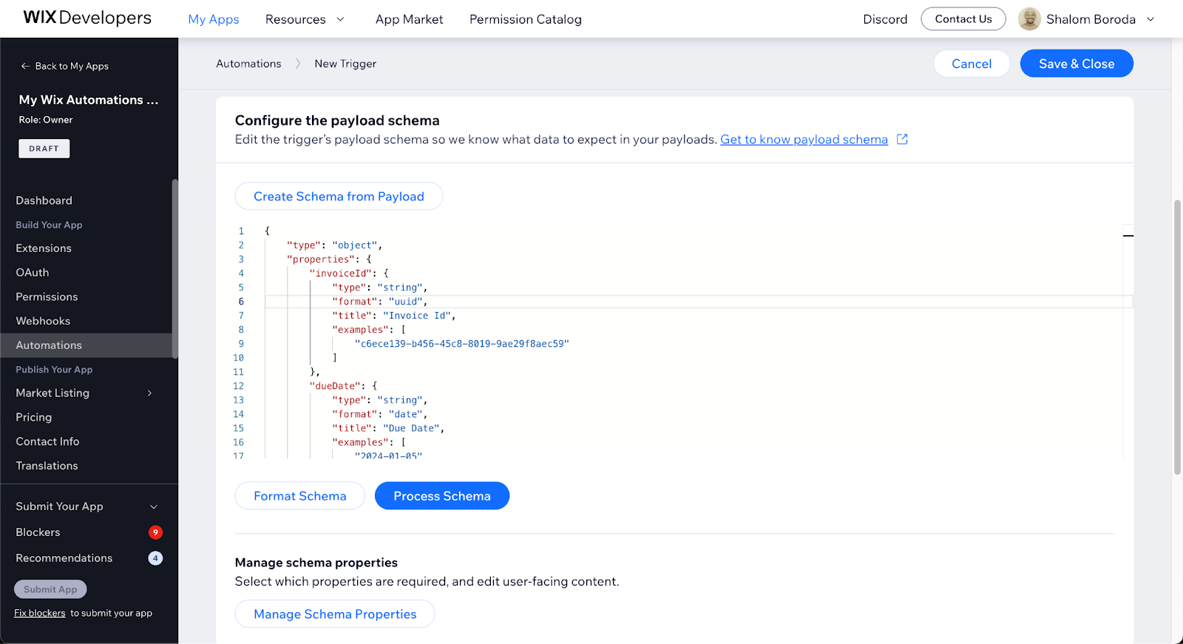Click My Wix Automations app title
The height and width of the screenshot is (644, 1183).
tap(89, 100)
